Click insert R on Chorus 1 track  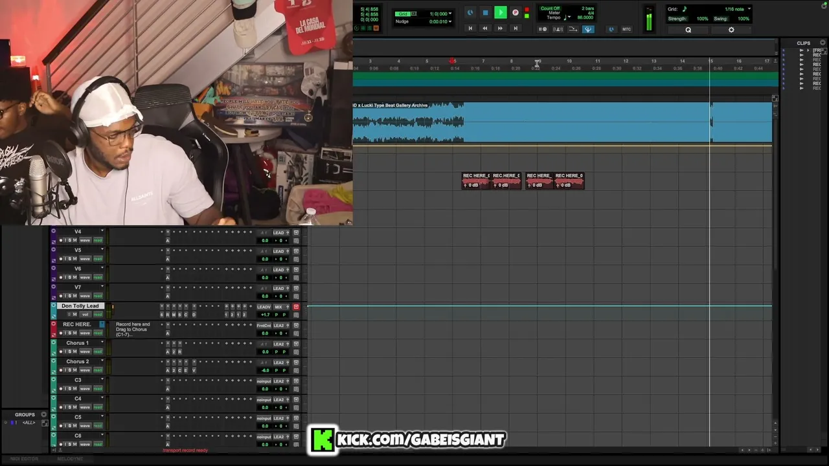[179, 351]
